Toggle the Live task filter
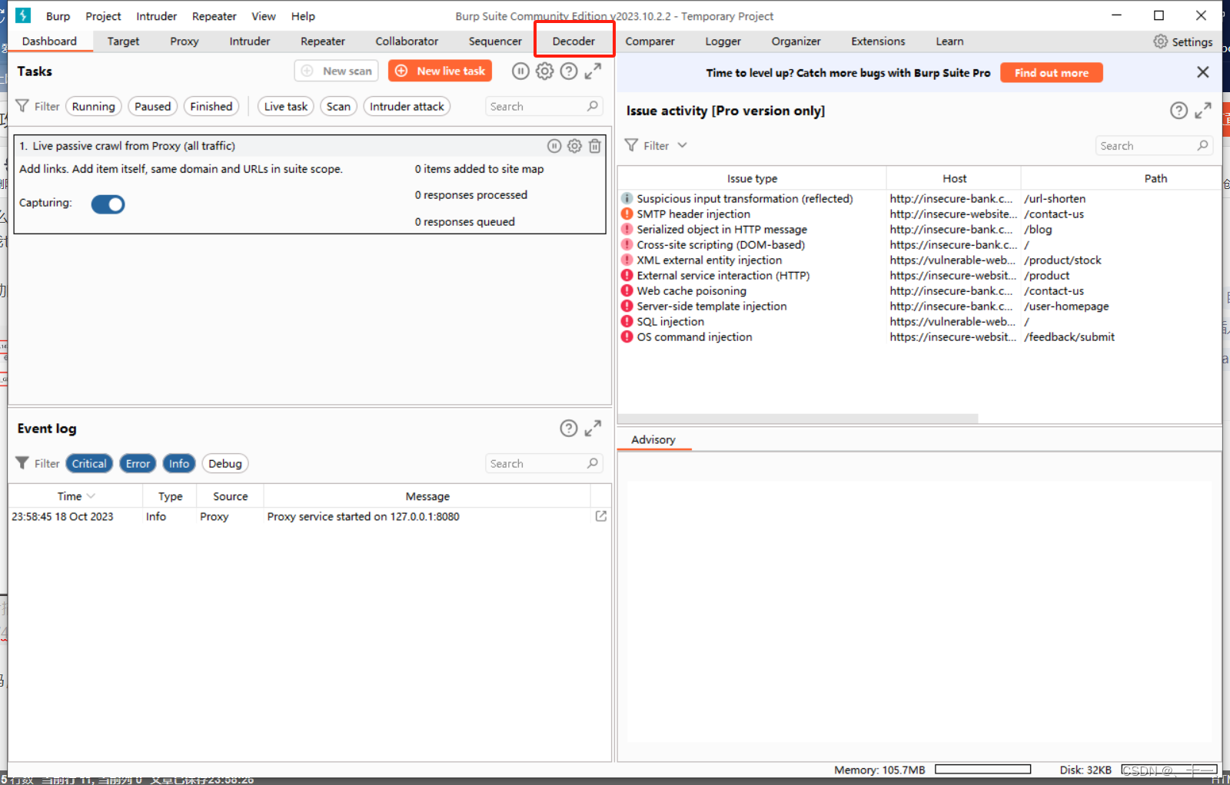The width and height of the screenshot is (1230, 785). [x=286, y=107]
